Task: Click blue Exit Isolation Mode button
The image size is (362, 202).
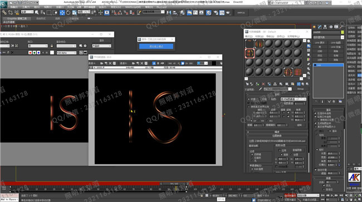Action: pos(156,46)
